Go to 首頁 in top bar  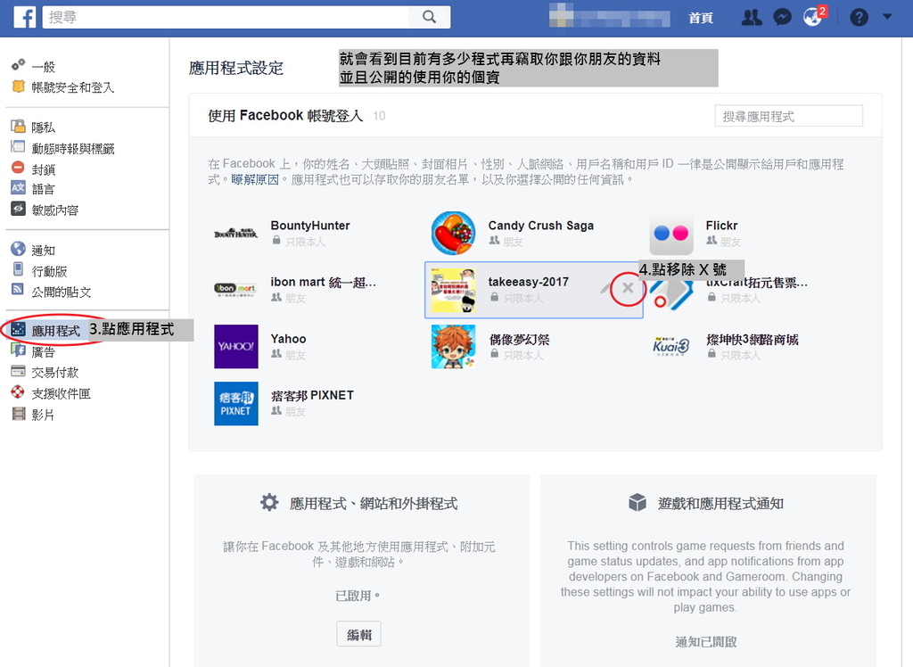(x=701, y=18)
